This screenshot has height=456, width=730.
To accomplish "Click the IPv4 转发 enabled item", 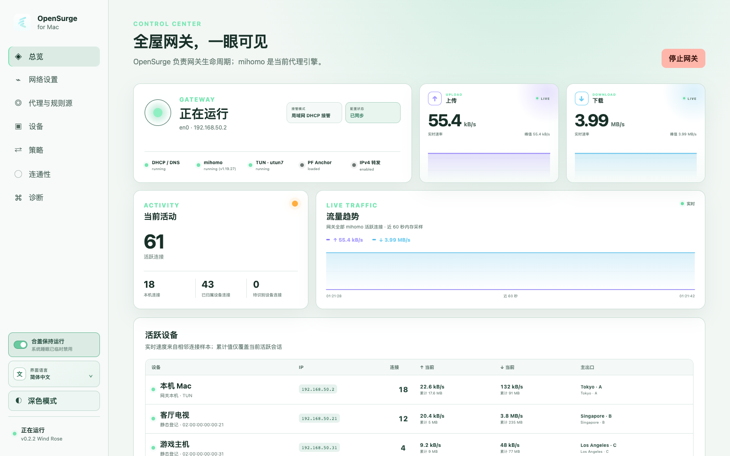I will coord(366,166).
